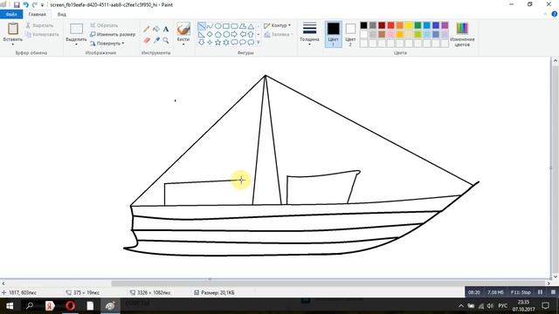Pause the screen recorder
Image resolution: width=559 pixels, height=314 pixels.
tap(541, 292)
